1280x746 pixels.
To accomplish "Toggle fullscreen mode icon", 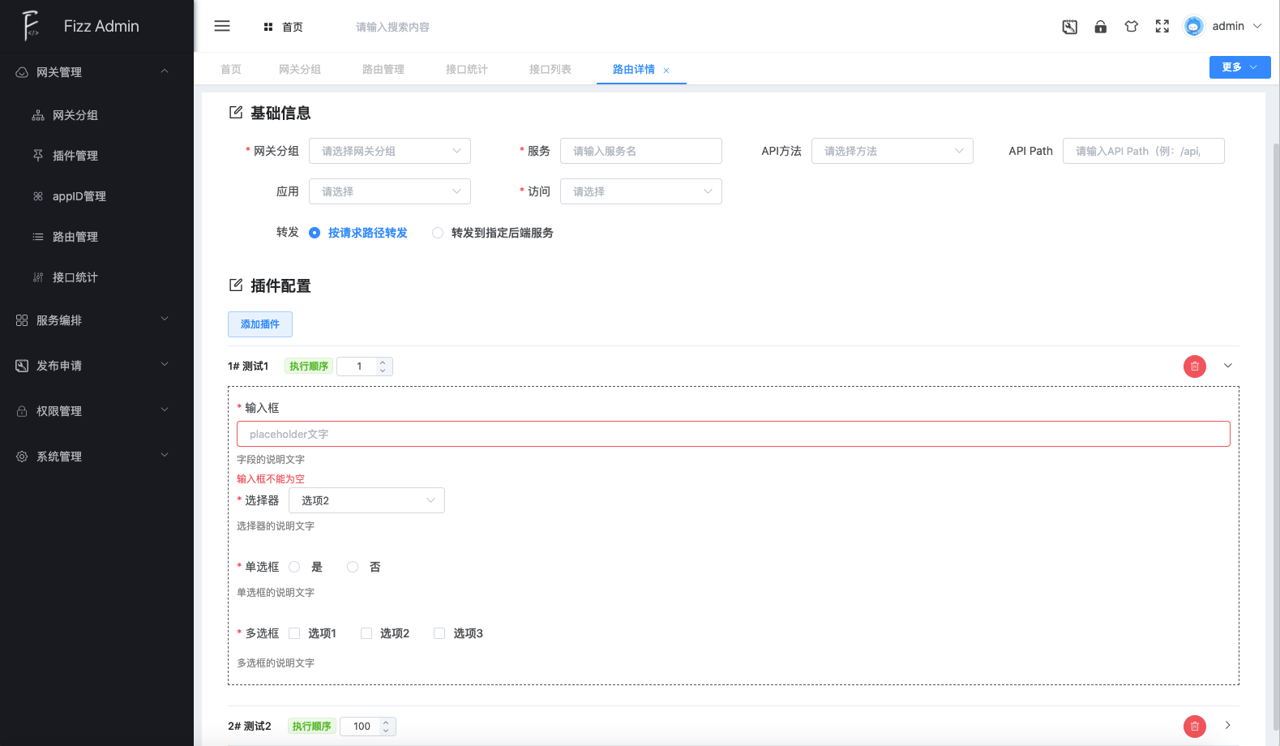I will (x=1162, y=27).
